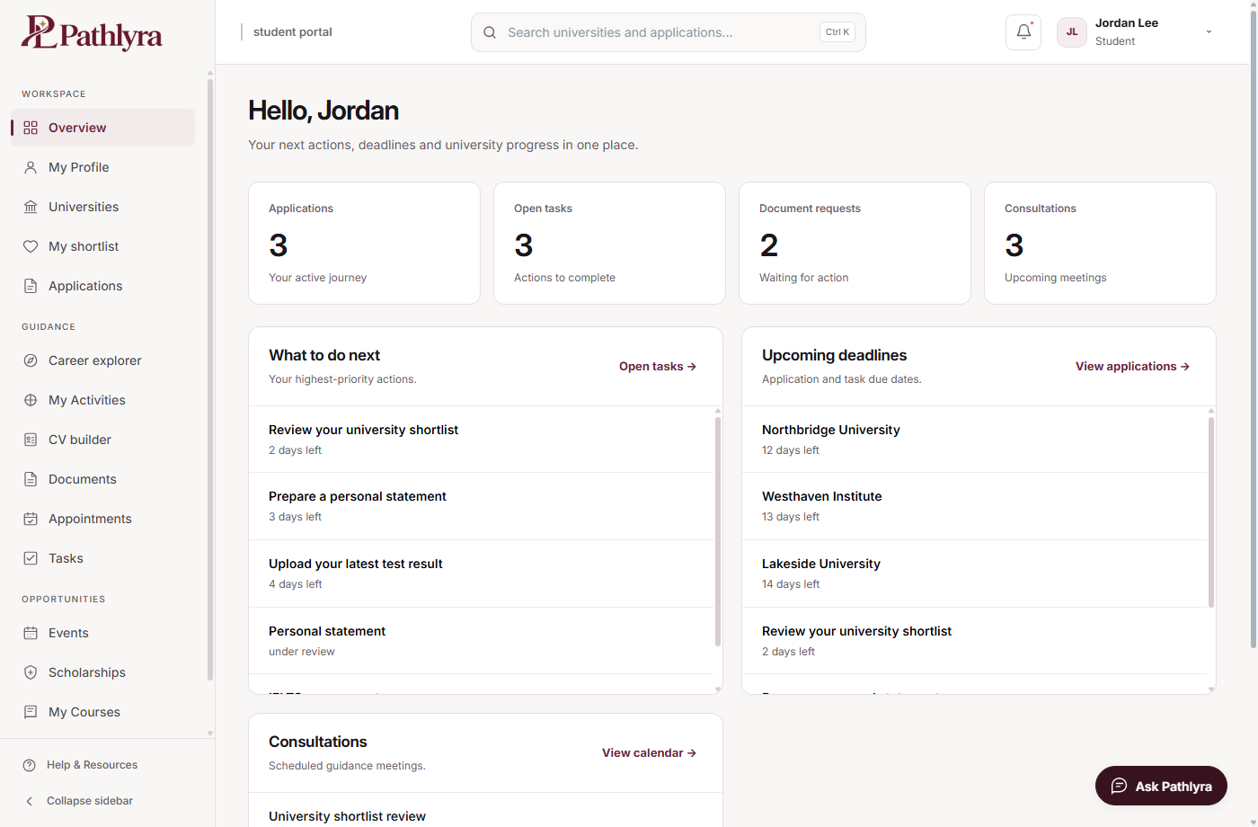This screenshot has height=827, width=1258.
Task: Click the Scholarships shield icon
Action: pos(31,672)
